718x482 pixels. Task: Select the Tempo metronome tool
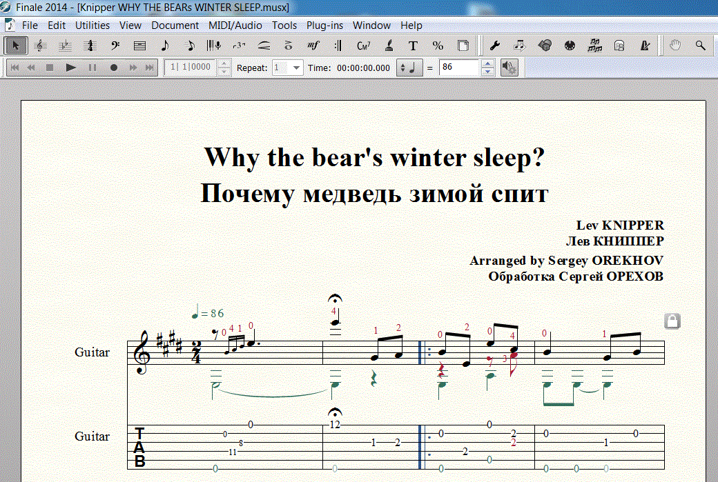[x=644, y=46]
